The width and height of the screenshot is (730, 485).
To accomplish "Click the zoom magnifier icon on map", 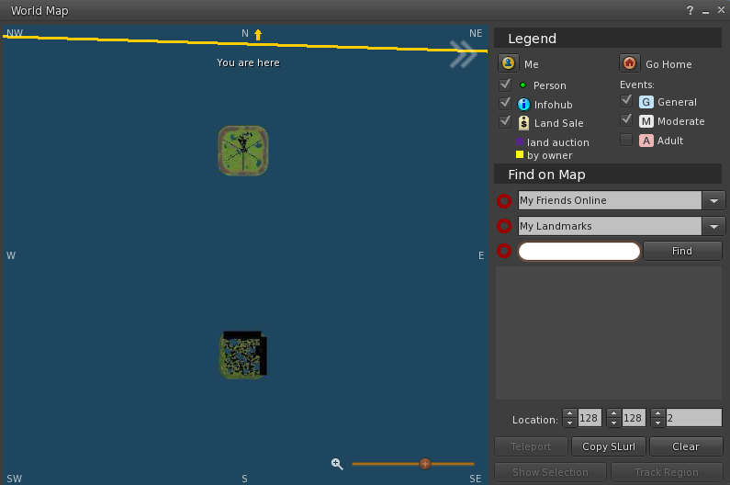I will [x=337, y=464].
